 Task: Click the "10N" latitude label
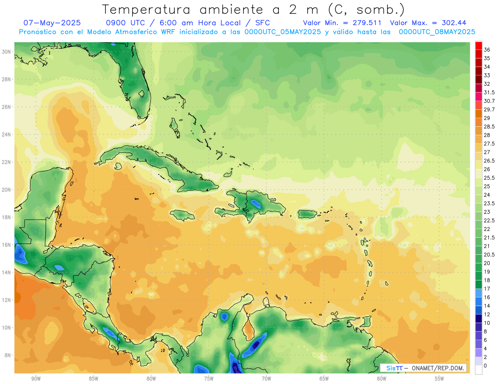pyautogui.click(x=7, y=328)
